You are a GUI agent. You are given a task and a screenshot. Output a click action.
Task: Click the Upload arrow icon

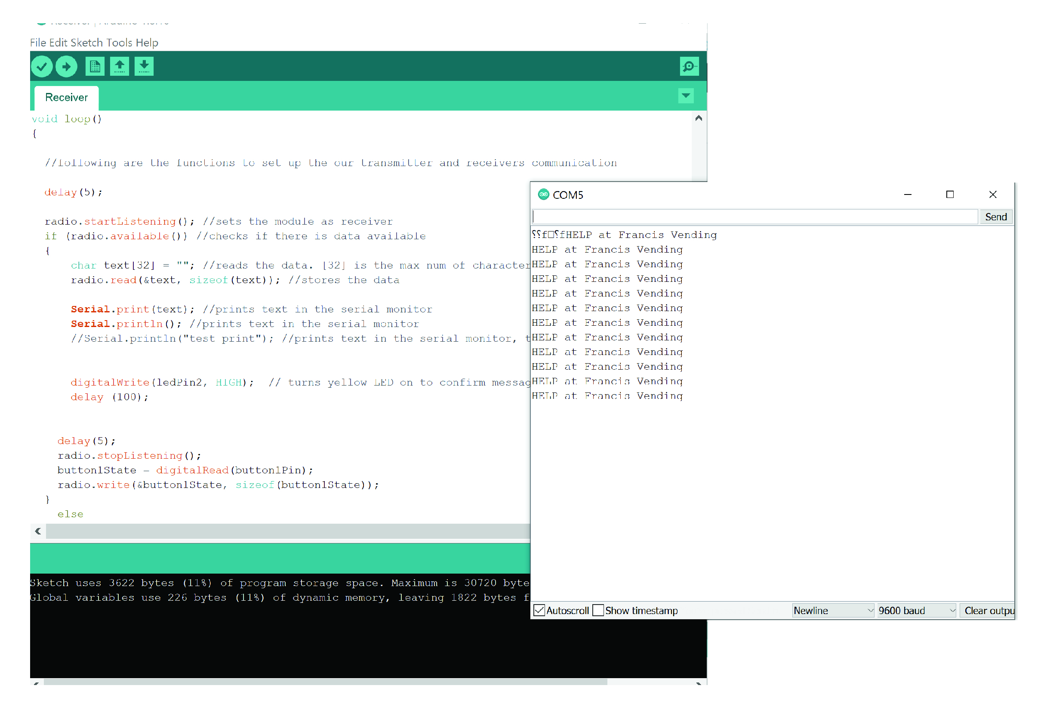66,67
